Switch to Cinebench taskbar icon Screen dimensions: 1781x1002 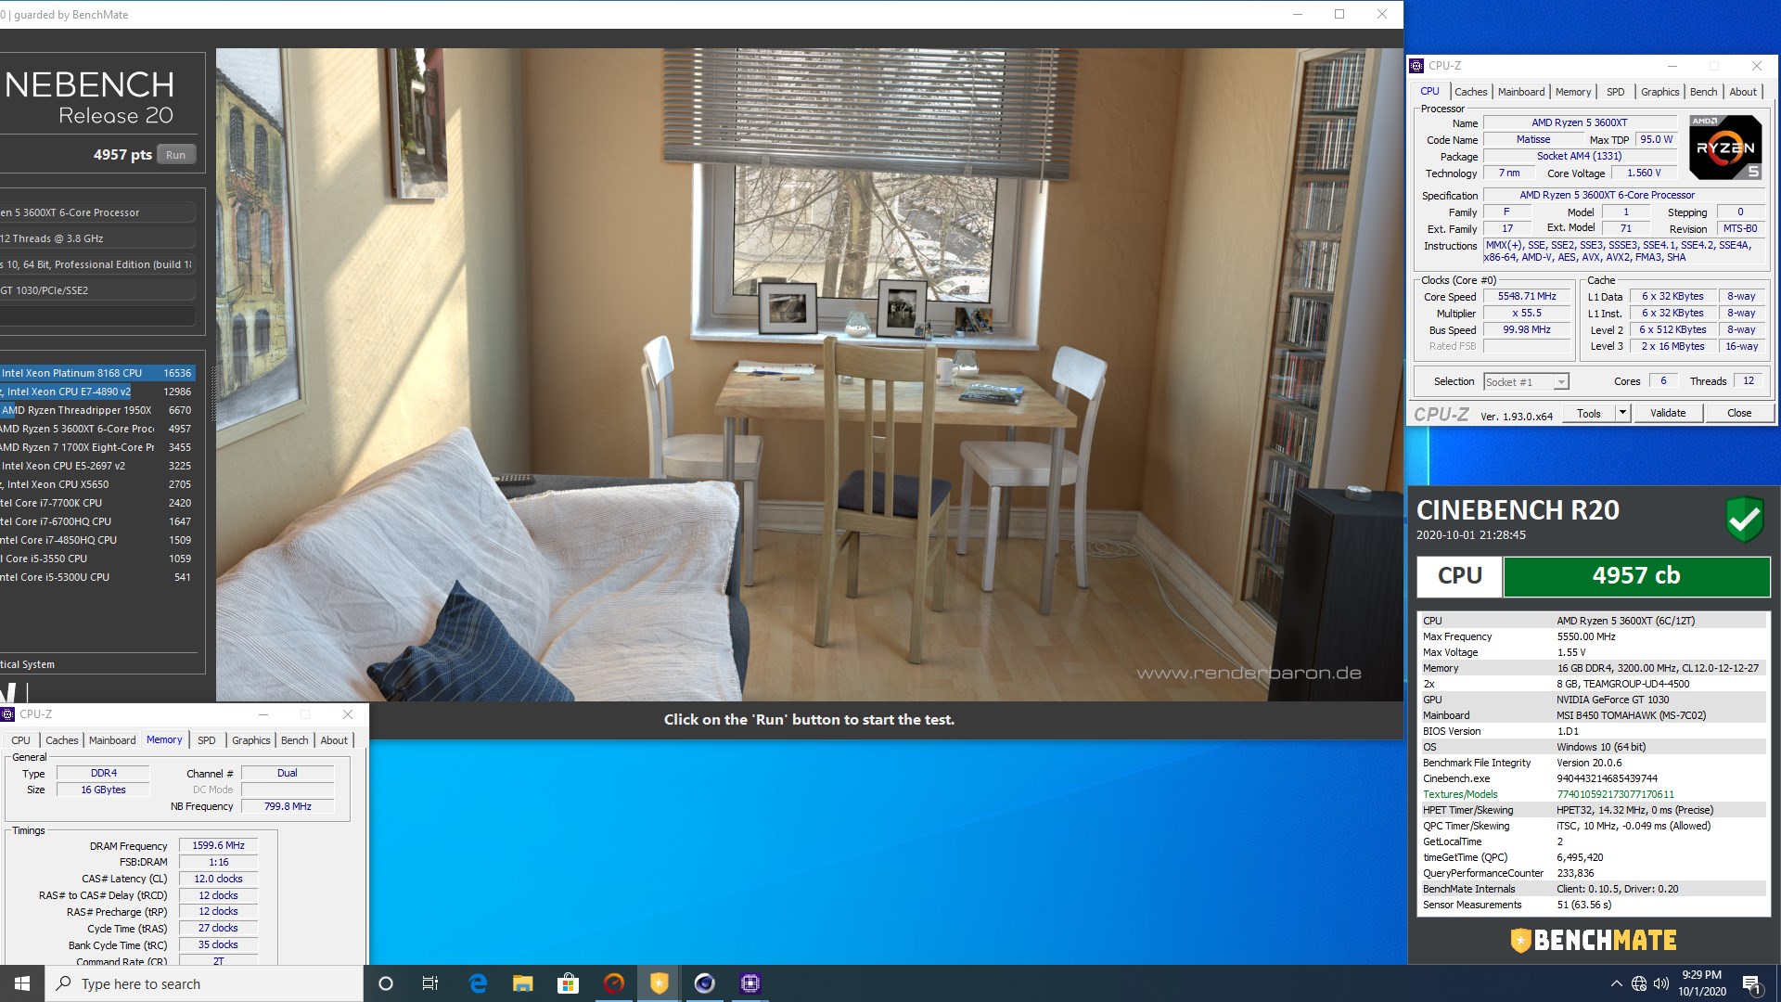pyautogui.click(x=704, y=983)
